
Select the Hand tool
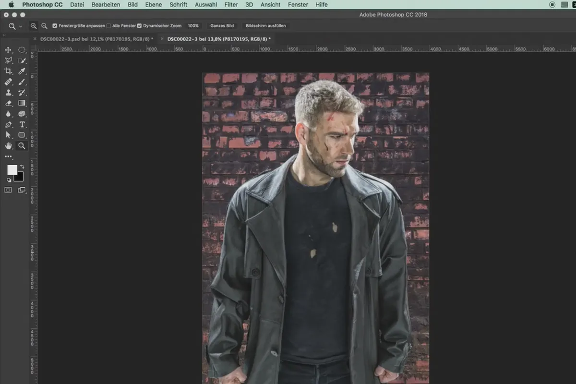tap(8, 146)
